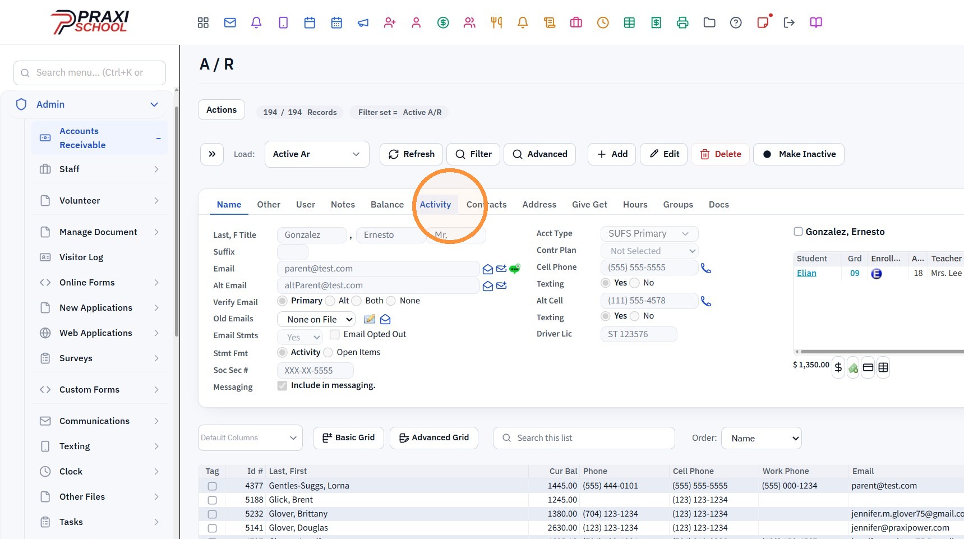Click the green chat bubble icon beside Email
Screen dimensions: 964x539
(x=515, y=269)
